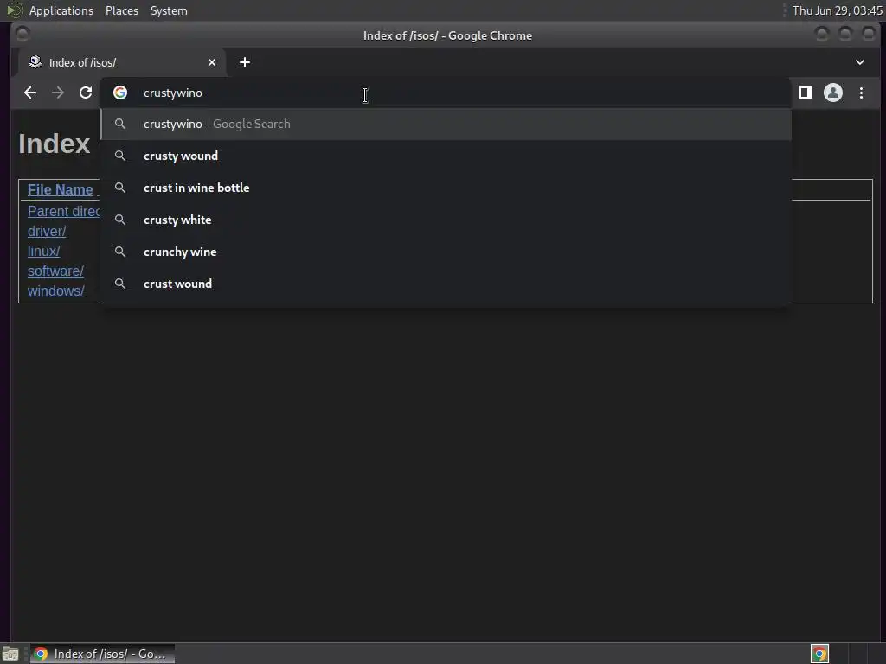The width and height of the screenshot is (886, 664).
Task: Click the clock showing Thu Jun 29, 03:45
Action: point(837,10)
